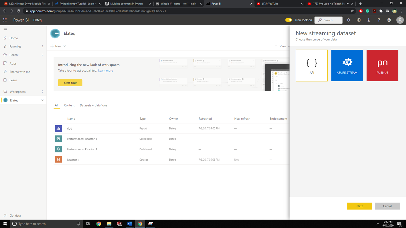Sort by the Owner column header
Viewport: 406px width, 228px height.
(x=173, y=119)
